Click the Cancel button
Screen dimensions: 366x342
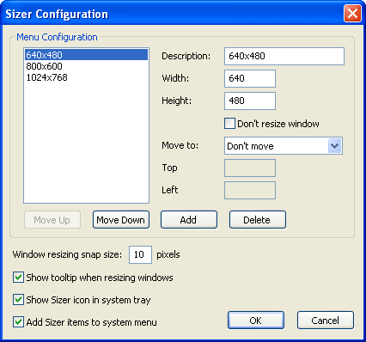(x=326, y=321)
